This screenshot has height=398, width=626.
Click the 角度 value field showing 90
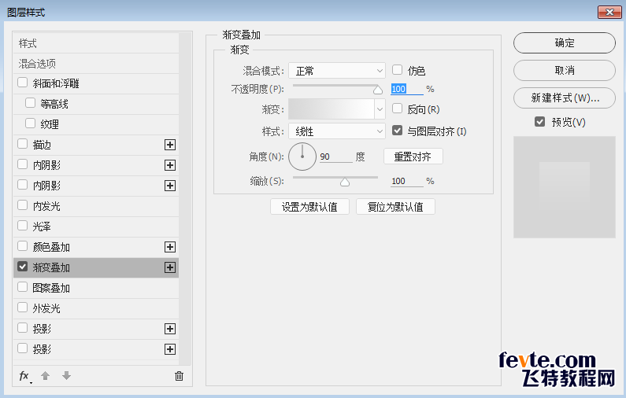(x=335, y=157)
